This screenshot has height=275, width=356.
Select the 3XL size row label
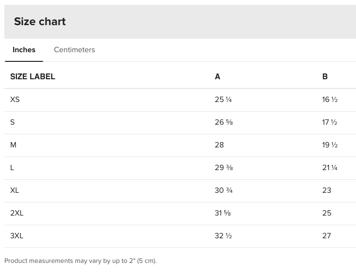[17, 236]
